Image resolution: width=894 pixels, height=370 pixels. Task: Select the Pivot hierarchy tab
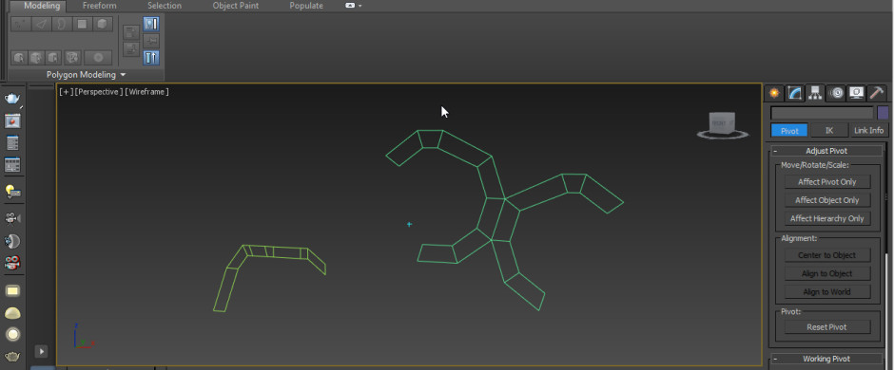tap(789, 130)
